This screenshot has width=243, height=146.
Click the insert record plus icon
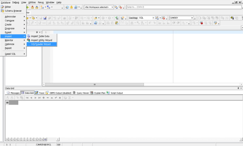tap(43, 98)
